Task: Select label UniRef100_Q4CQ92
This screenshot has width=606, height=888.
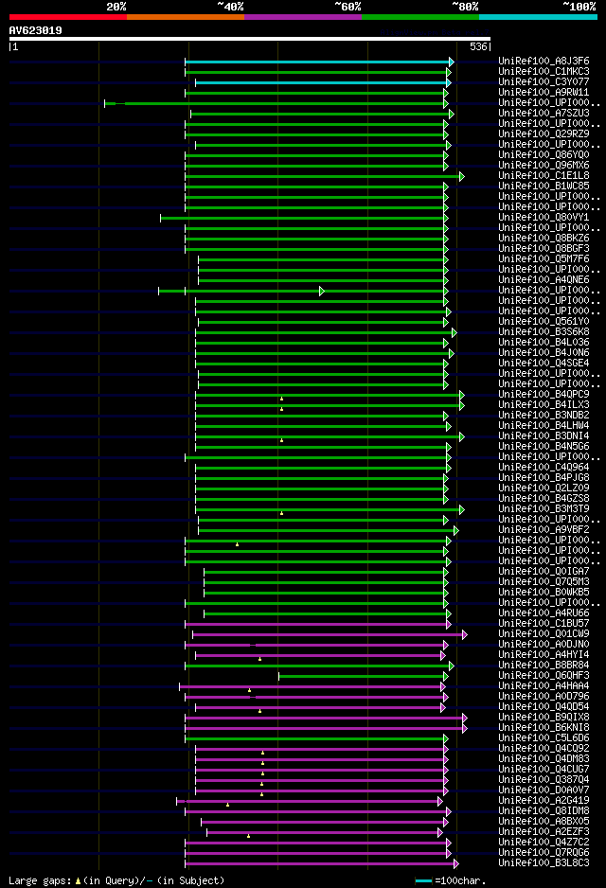Action: (544, 748)
